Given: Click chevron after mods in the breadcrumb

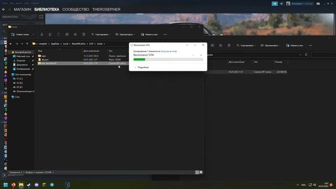Looking at the screenshot, I should pyautogui.click(x=104, y=44).
